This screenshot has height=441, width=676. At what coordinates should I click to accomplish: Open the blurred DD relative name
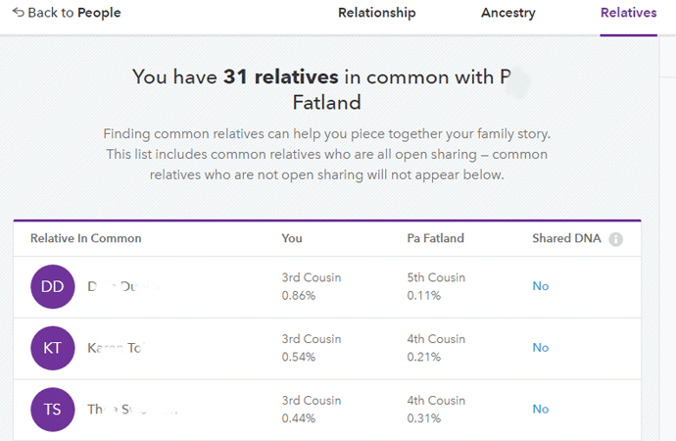123,286
